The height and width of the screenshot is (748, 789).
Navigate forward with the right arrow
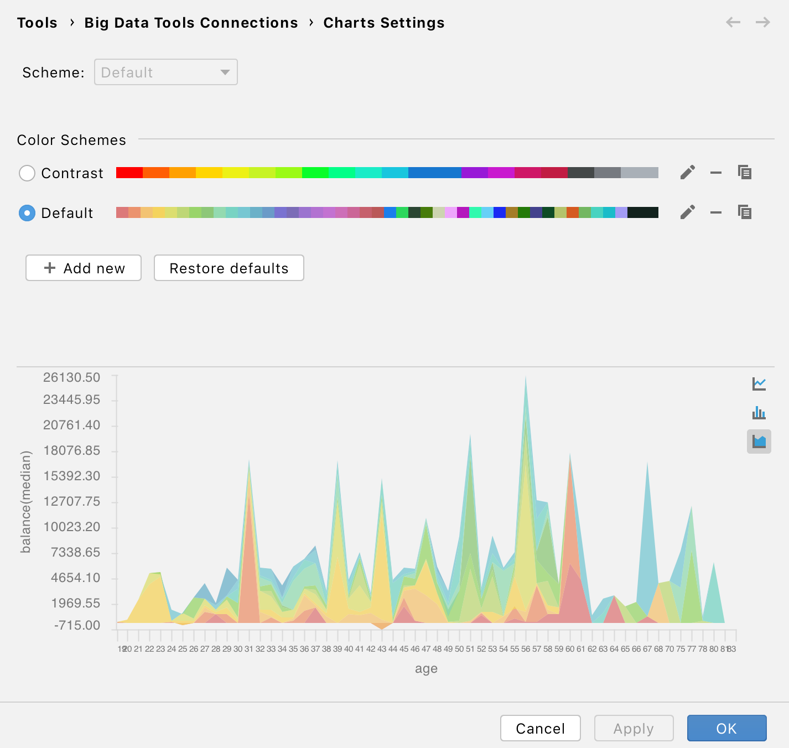(x=763, y=22)
